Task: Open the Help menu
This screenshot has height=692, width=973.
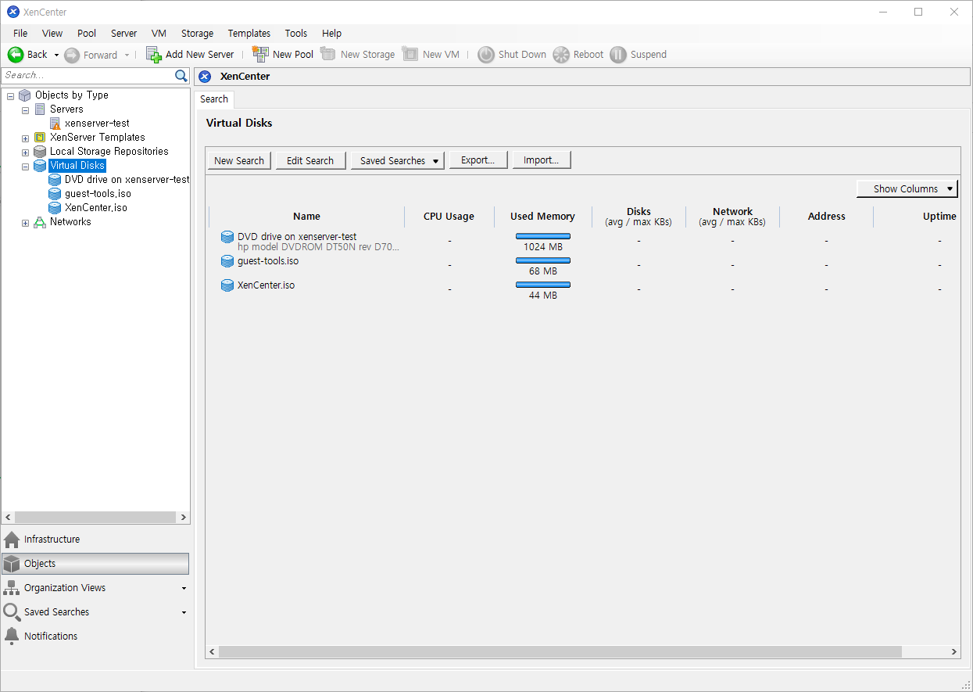Action: 331,34
